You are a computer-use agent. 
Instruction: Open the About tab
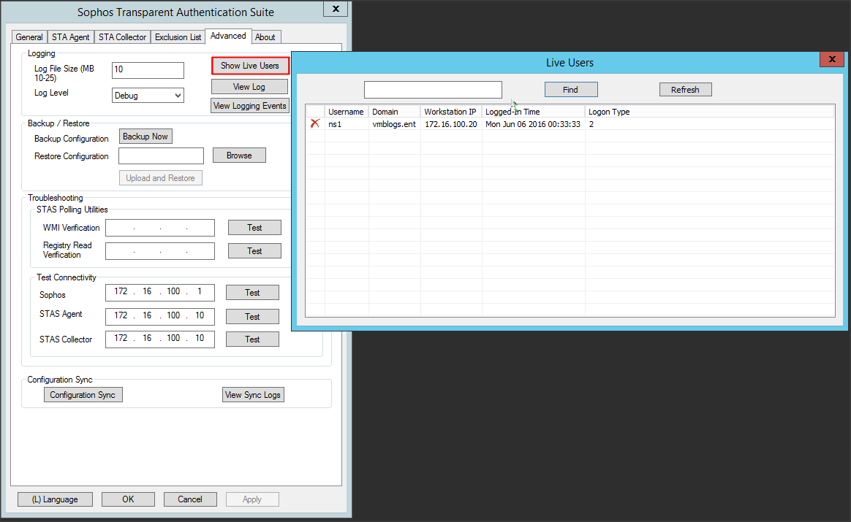pos(265,37)
